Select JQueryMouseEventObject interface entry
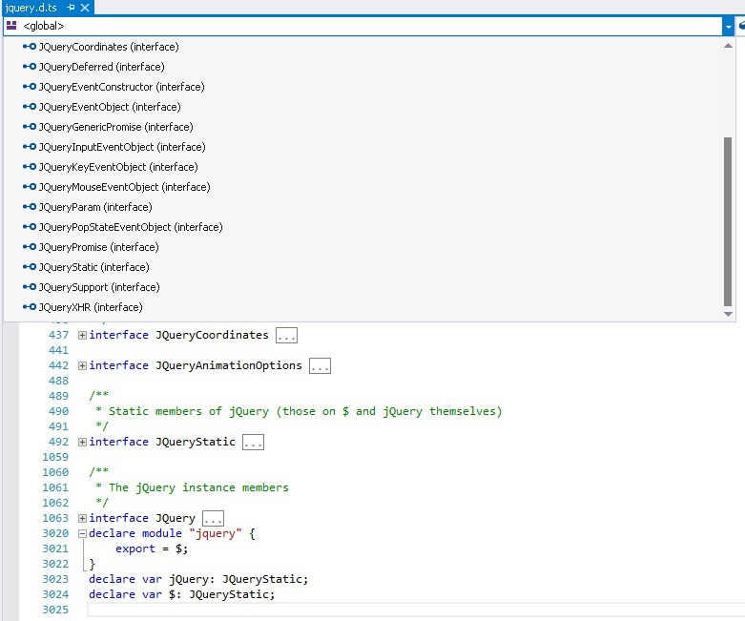Image resolution: width=745 pixels, height=621 pixels. pos(370,187)
